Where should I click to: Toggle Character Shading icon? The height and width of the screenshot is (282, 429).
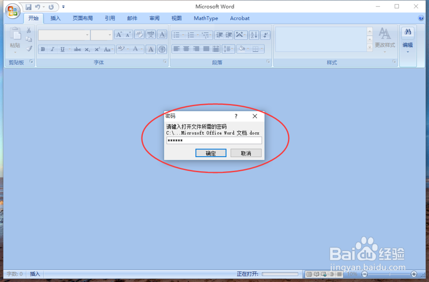[x=151, y=49]
